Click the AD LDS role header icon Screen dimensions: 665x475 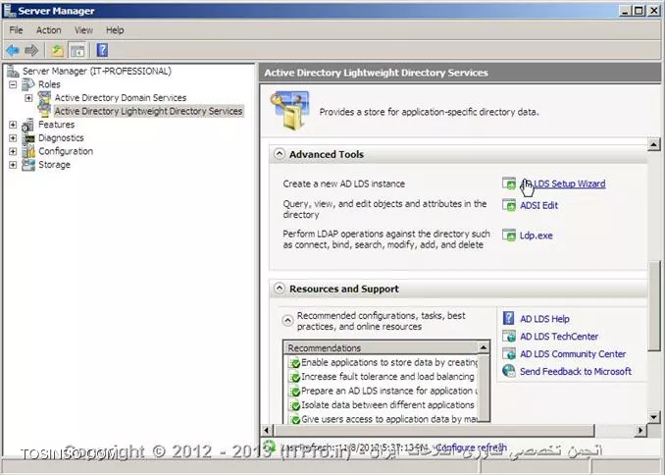(x=290, y=110)
